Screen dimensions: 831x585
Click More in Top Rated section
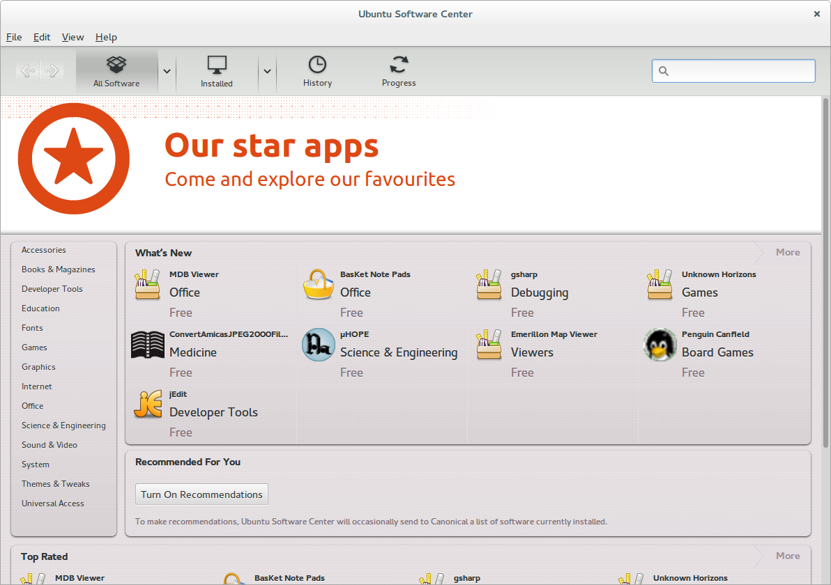click(x=788, y=556)
